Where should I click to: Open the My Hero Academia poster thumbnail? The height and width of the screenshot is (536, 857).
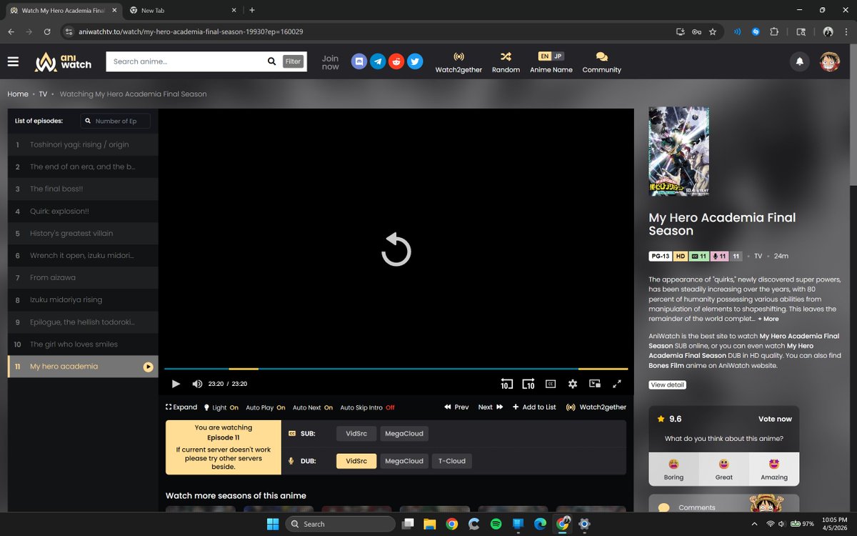tap(678, 152)
